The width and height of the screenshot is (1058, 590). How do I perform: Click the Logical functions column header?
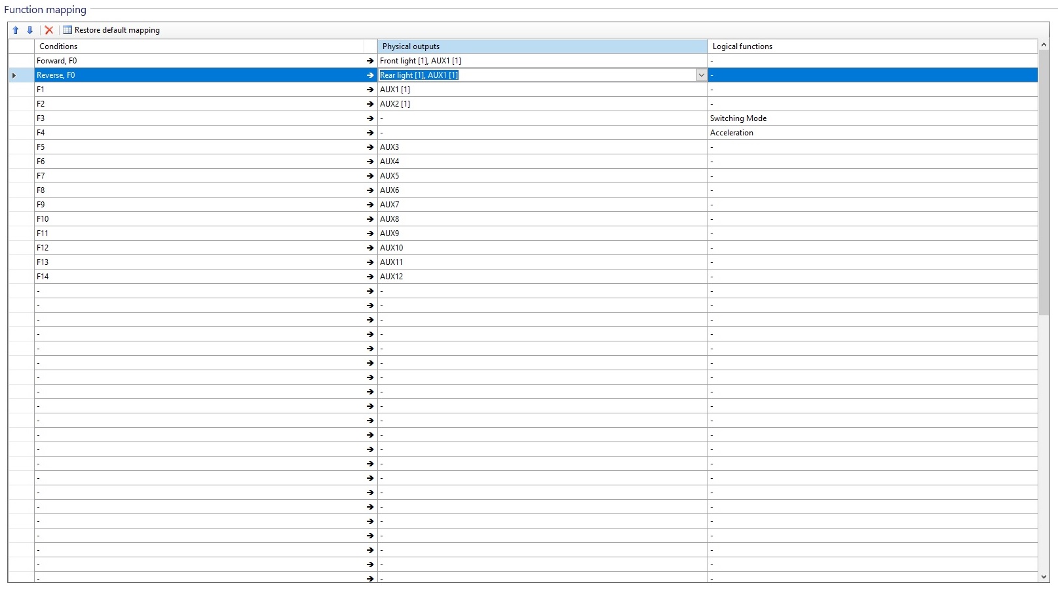(x=872, y=46)
